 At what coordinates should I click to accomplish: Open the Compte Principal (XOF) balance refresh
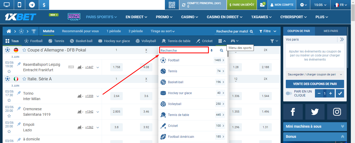click(184, 5)
